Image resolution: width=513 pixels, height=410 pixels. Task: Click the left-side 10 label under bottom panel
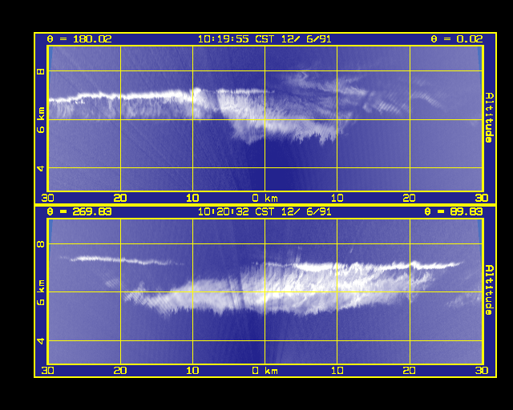pyautogui.click(x=192, y=371)
